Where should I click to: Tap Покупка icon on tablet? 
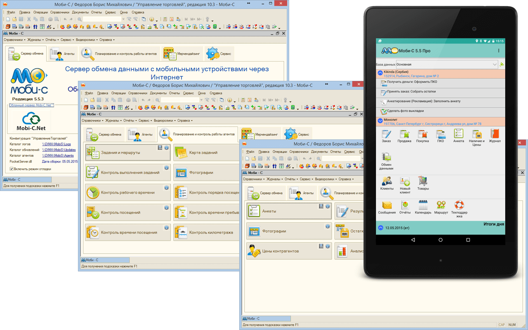click(422, 137)
